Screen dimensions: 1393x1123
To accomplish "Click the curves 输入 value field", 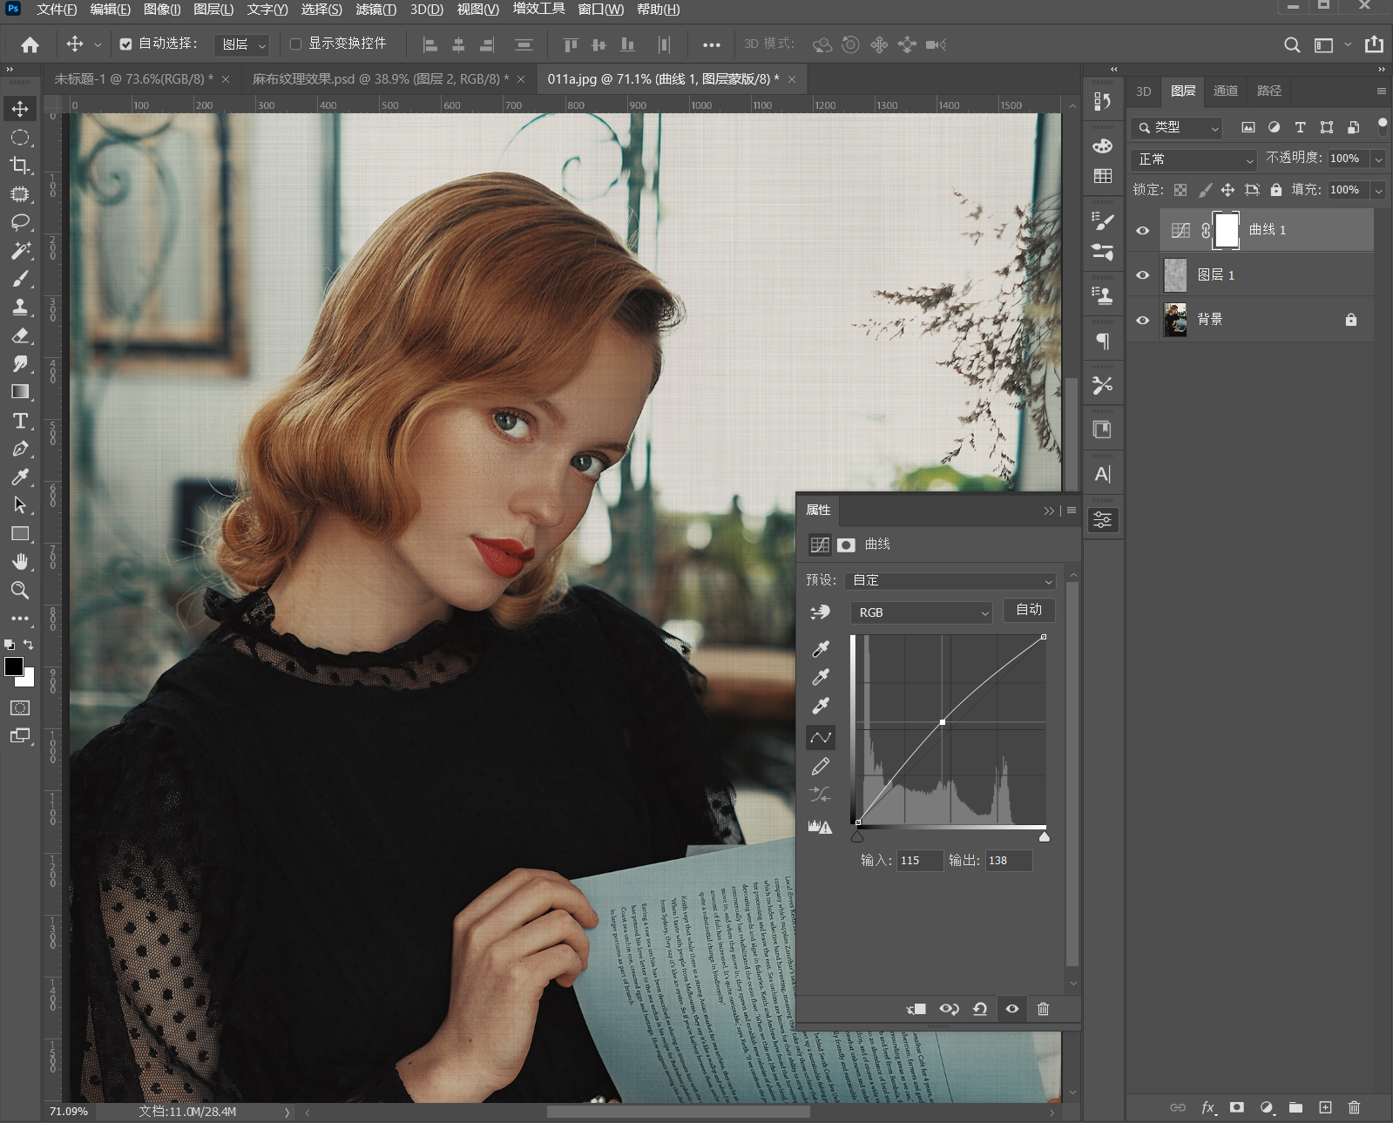I will 920,861.
